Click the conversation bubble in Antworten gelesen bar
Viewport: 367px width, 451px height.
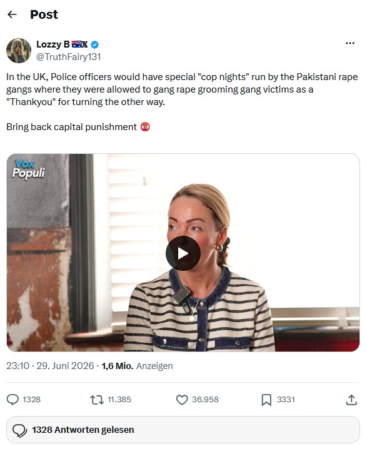19,430
